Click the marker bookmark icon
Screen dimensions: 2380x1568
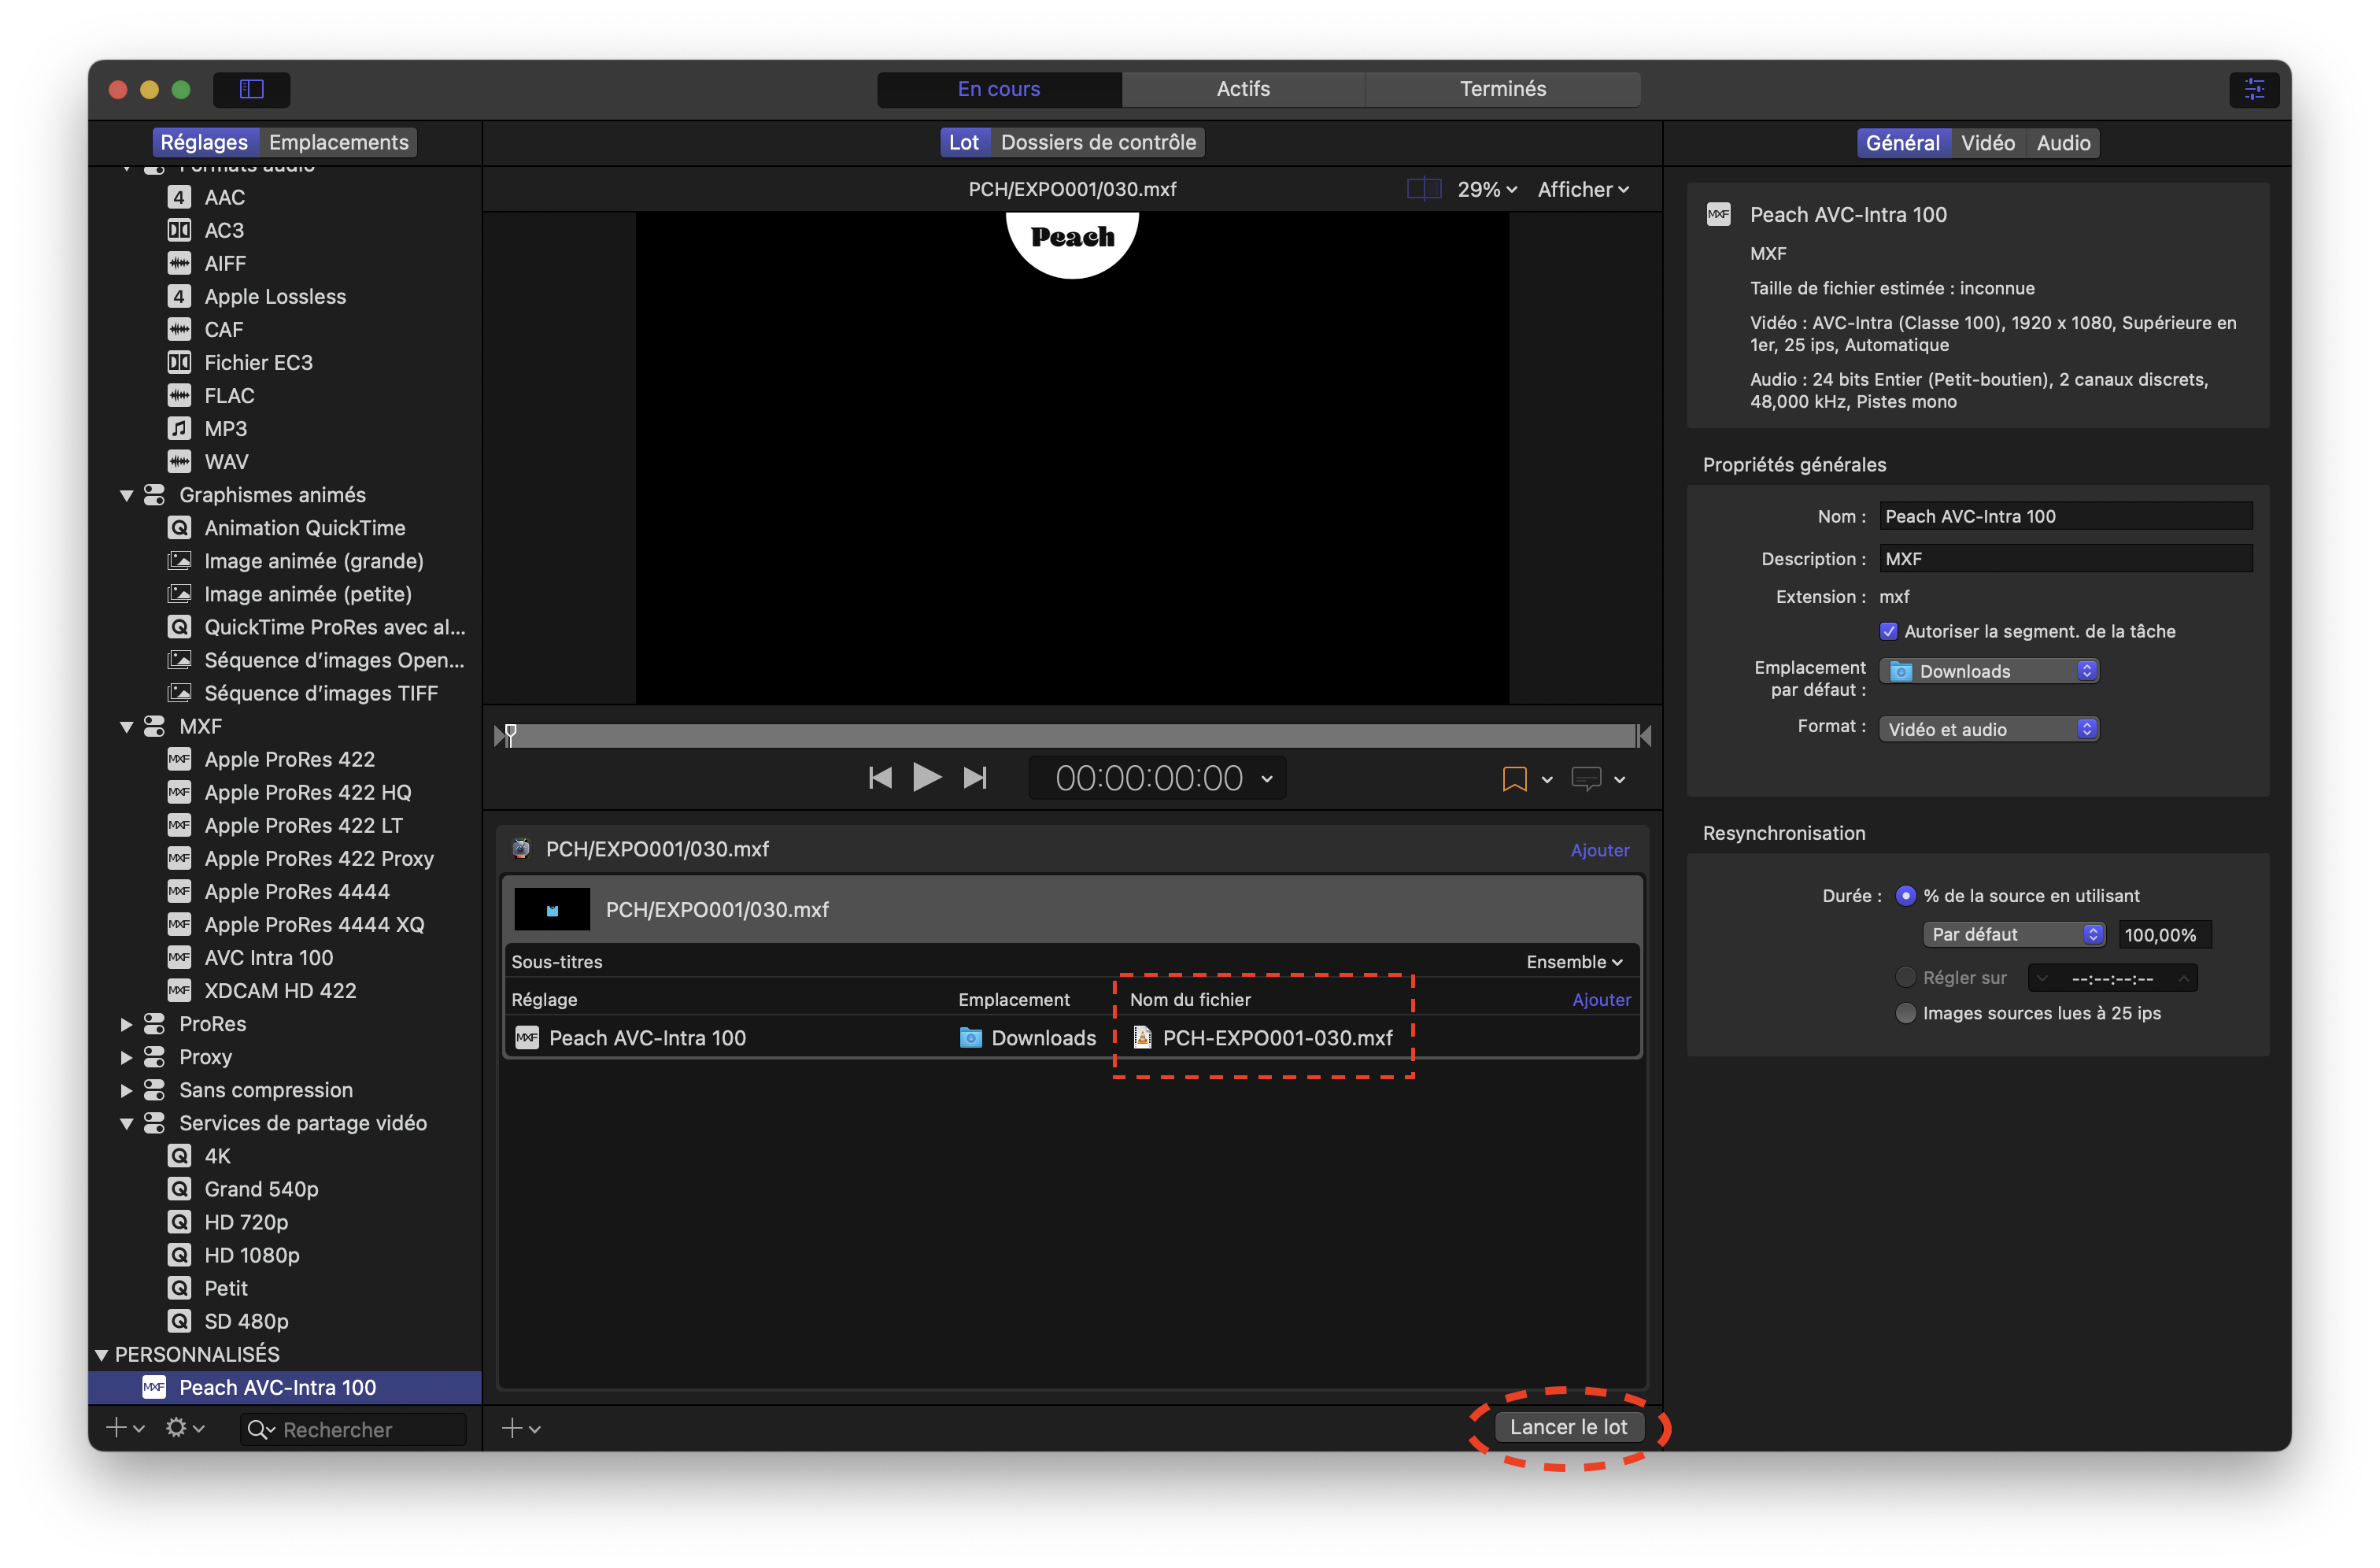click(1514, 779)
